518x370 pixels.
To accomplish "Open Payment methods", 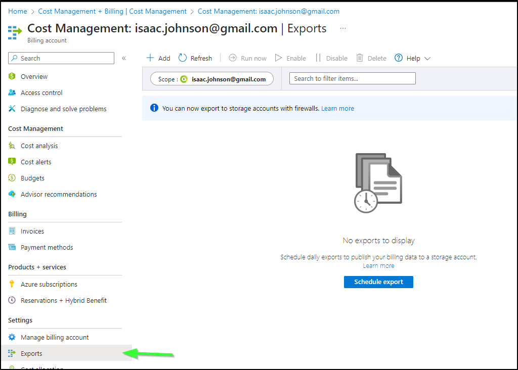I will 47,247.
